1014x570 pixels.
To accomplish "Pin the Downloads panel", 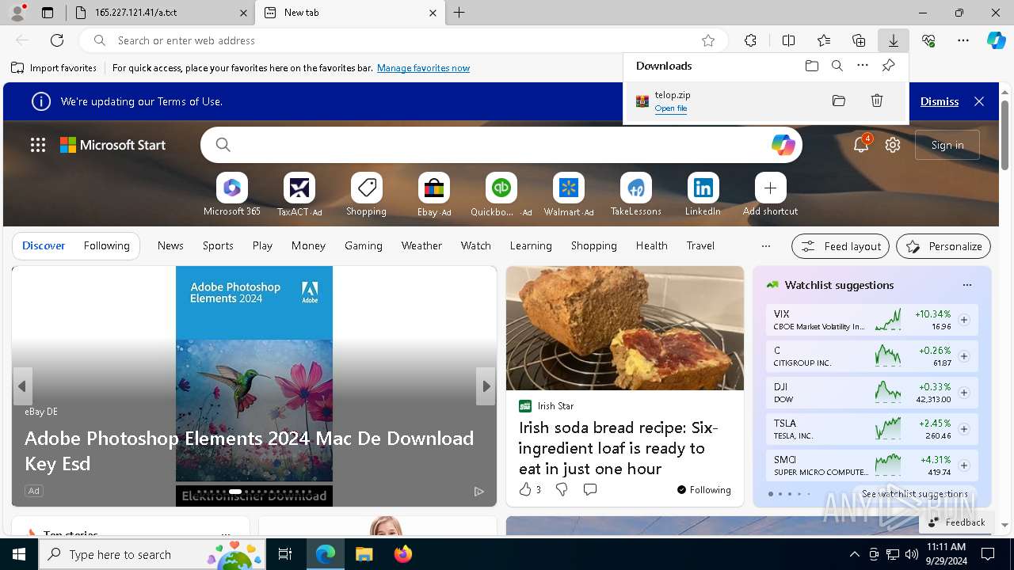I will point(888,66).
